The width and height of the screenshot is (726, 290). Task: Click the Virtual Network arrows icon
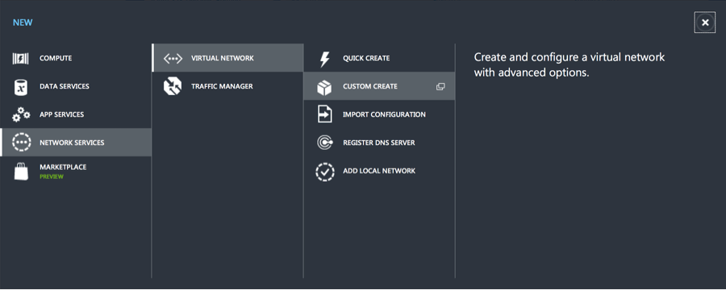[173, 58]
